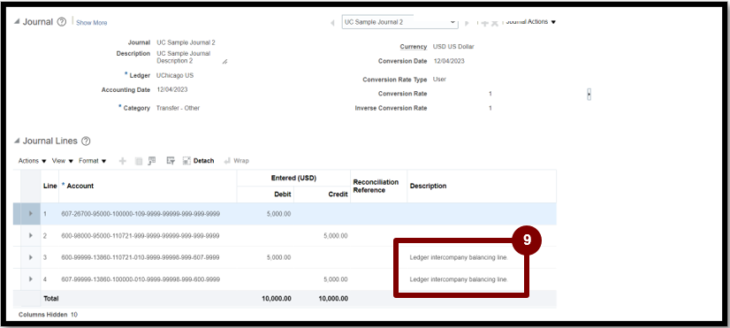Click the previous journal arrow
The width and height of the screenshot is (730, 328).
coord(332,23)
